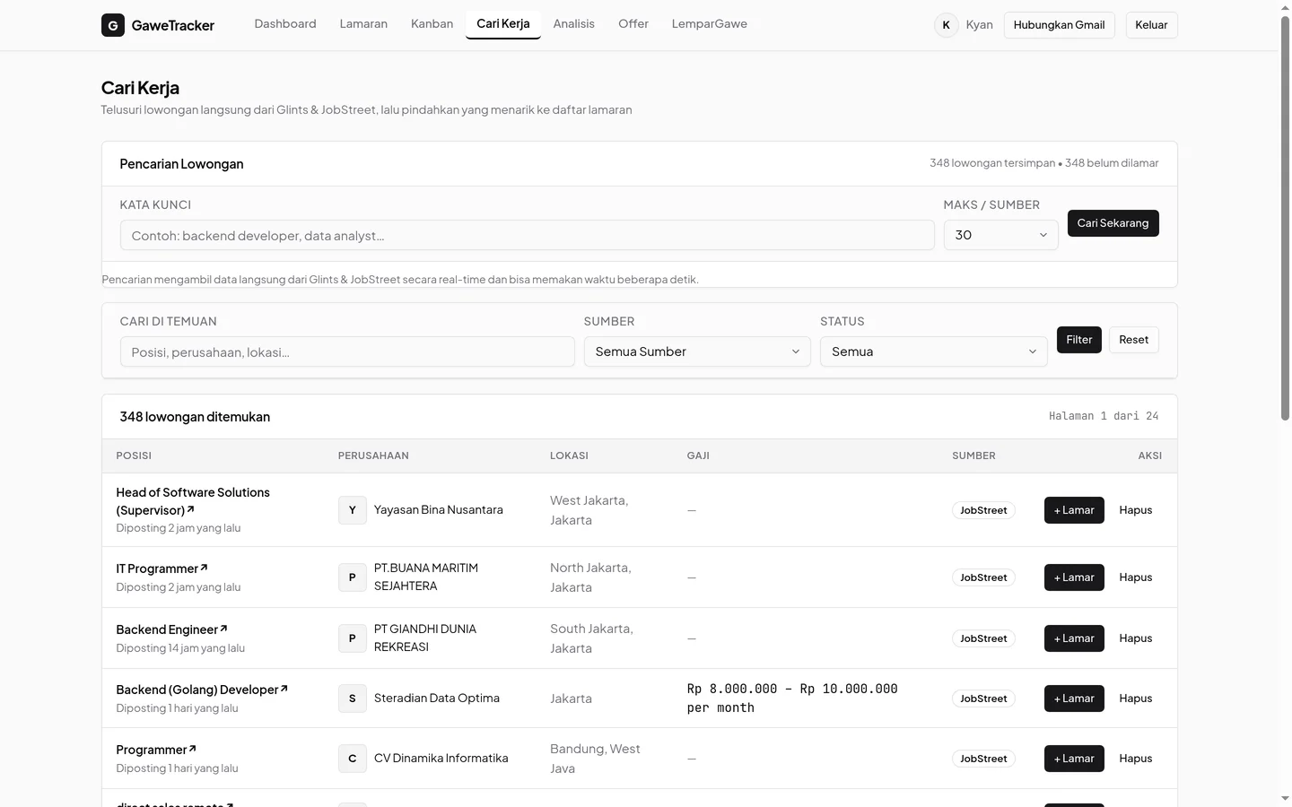The height and width of the screenshot is (807, 1292).
Task: Expand the Status dropdown showing Semua
Action: point(933,351)
